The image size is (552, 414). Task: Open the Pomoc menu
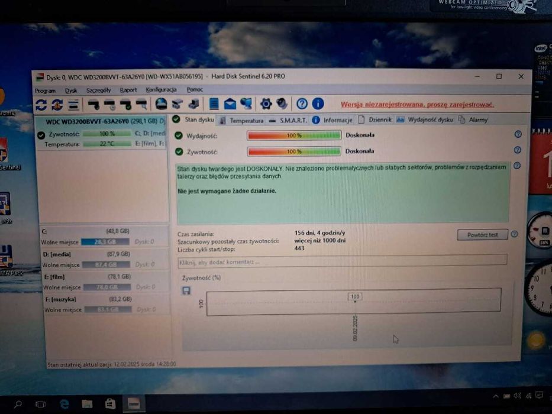point(195,89)
